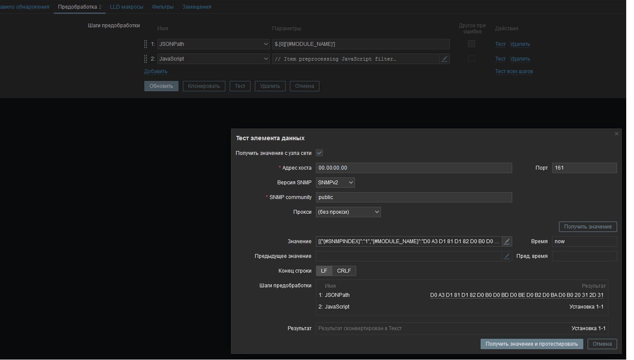Enable custom on fail for JSONPath step

pos(471,44)
